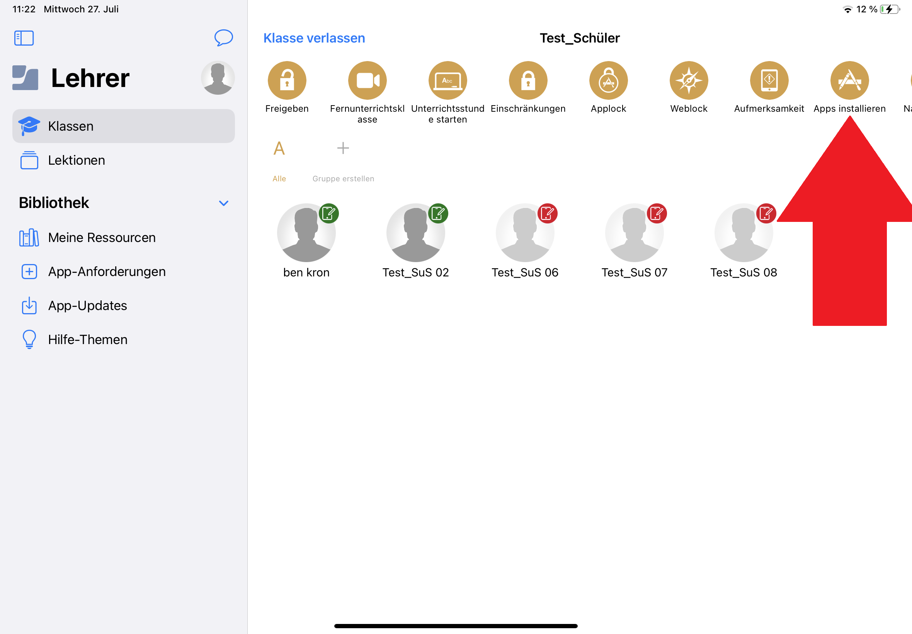Screen dimensions: 912x634
Task: Tap red device badge on Test_SuS 08
Action: (x=766, y=213)
